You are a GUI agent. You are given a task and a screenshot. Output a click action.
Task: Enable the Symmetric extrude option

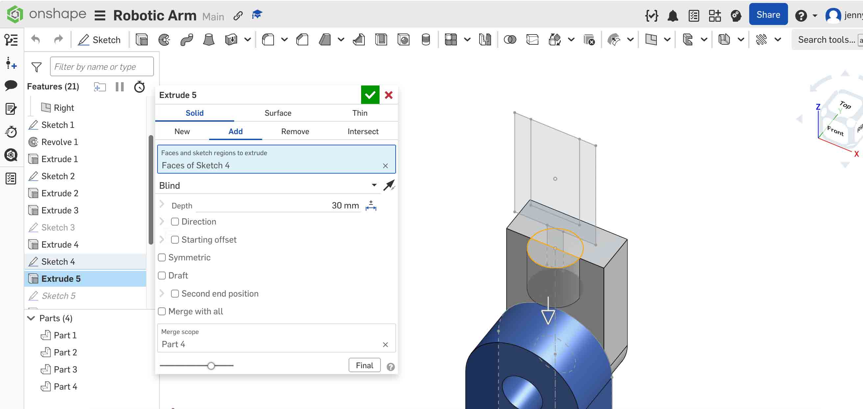click(x=162, y=257)
